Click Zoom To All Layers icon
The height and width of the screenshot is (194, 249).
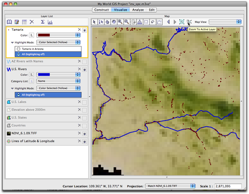(x=182, y=22)
